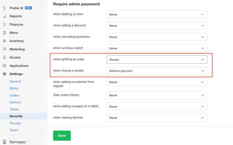Open 'when deleting an item' dropdown
This screenshot has width=233, height=145.
(x=157, y=14)
